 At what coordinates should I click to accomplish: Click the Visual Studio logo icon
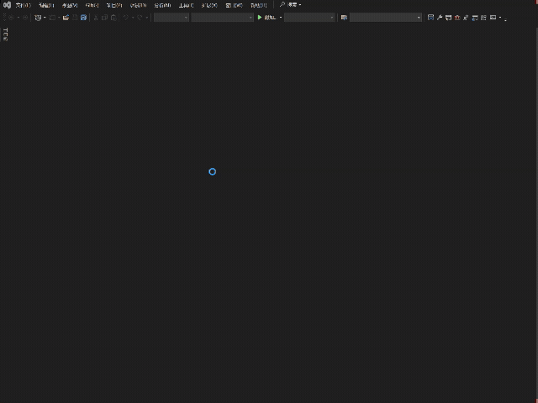7,5
